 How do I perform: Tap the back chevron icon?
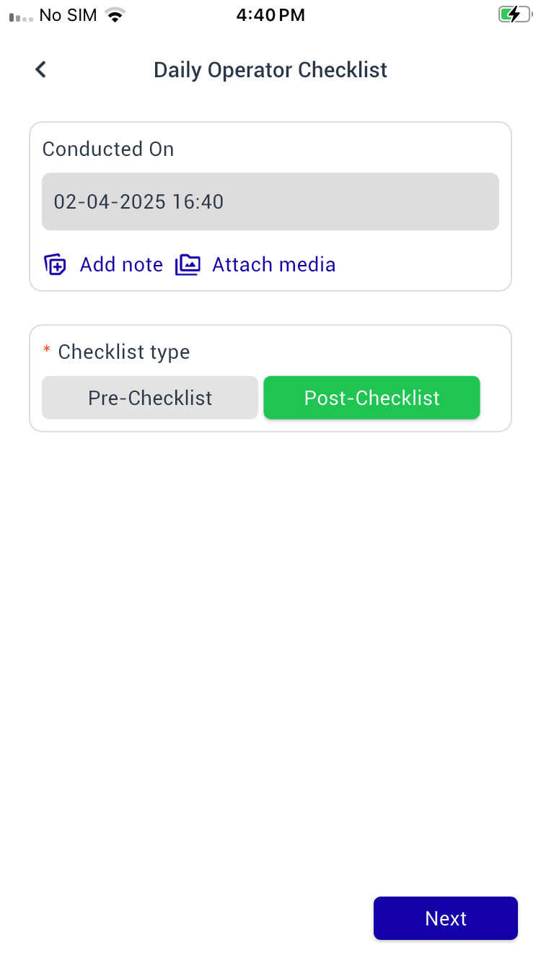tap(41, 70)
